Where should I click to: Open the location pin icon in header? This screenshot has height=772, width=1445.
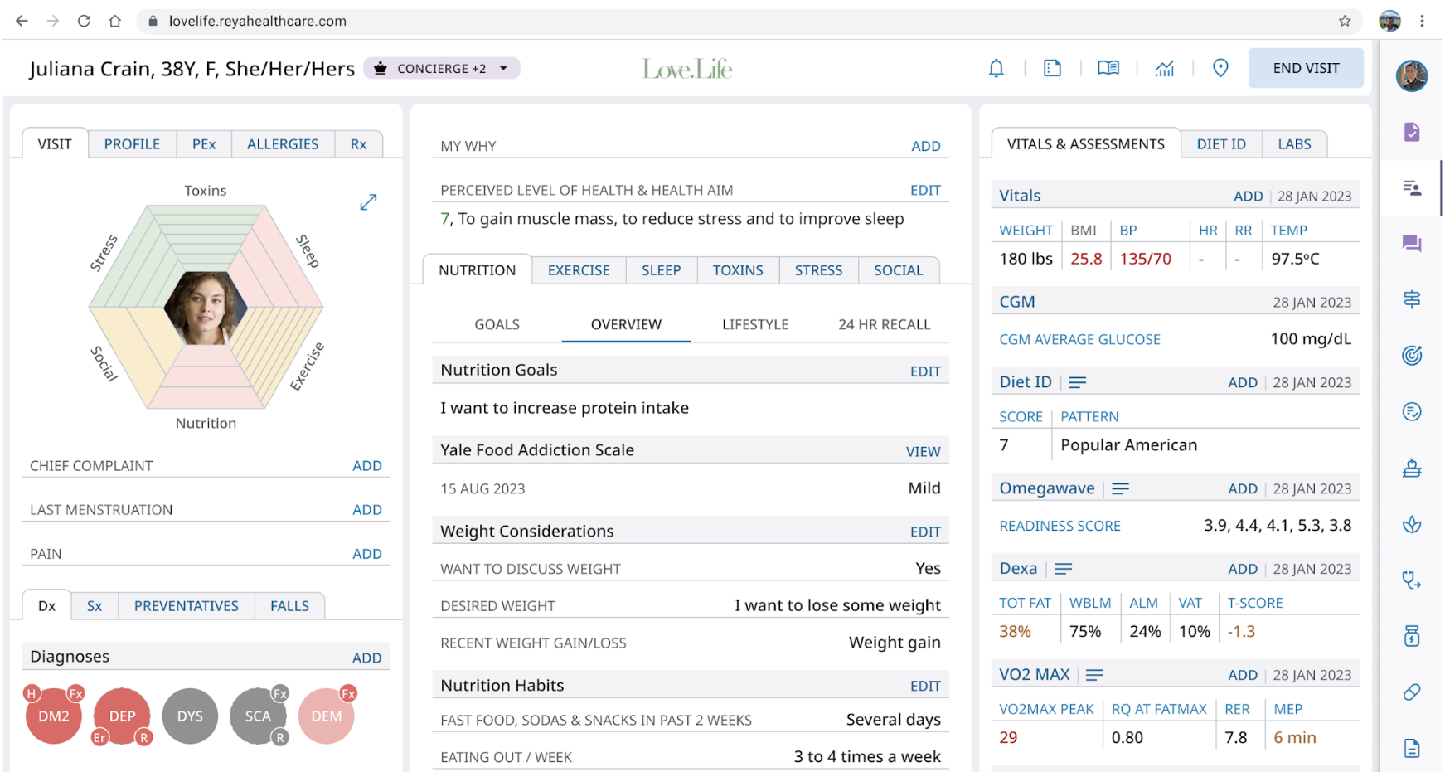1220,68
